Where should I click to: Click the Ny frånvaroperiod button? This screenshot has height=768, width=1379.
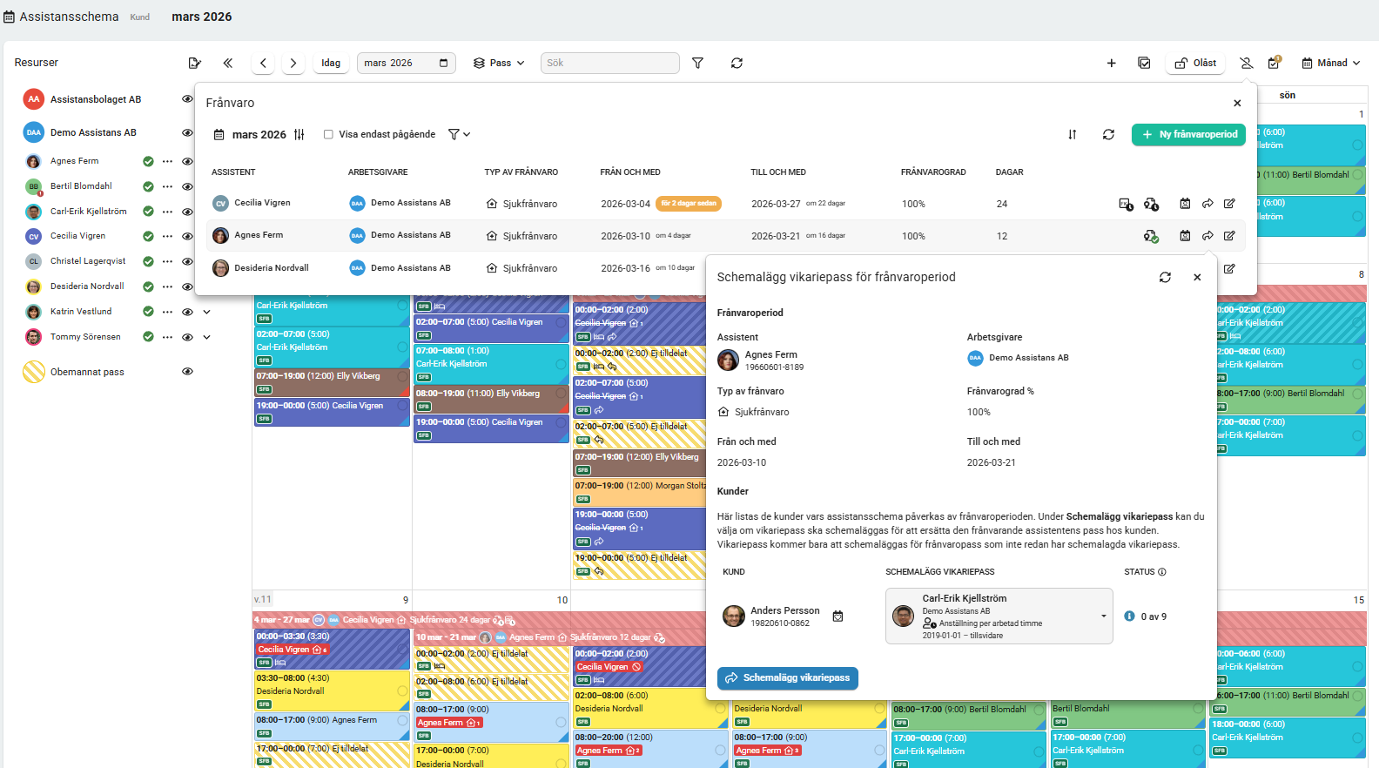1188,134
